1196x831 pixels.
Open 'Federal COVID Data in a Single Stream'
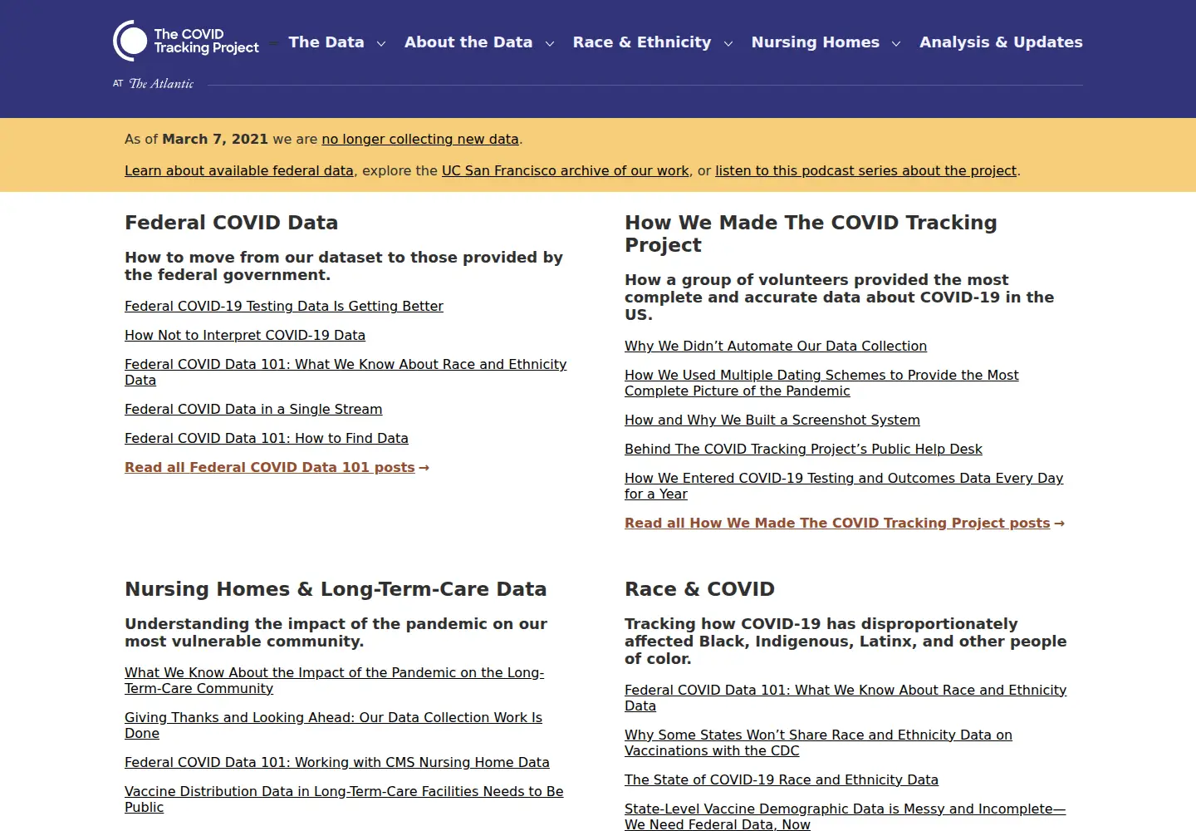pyautogui.click(x=253, y=410)
